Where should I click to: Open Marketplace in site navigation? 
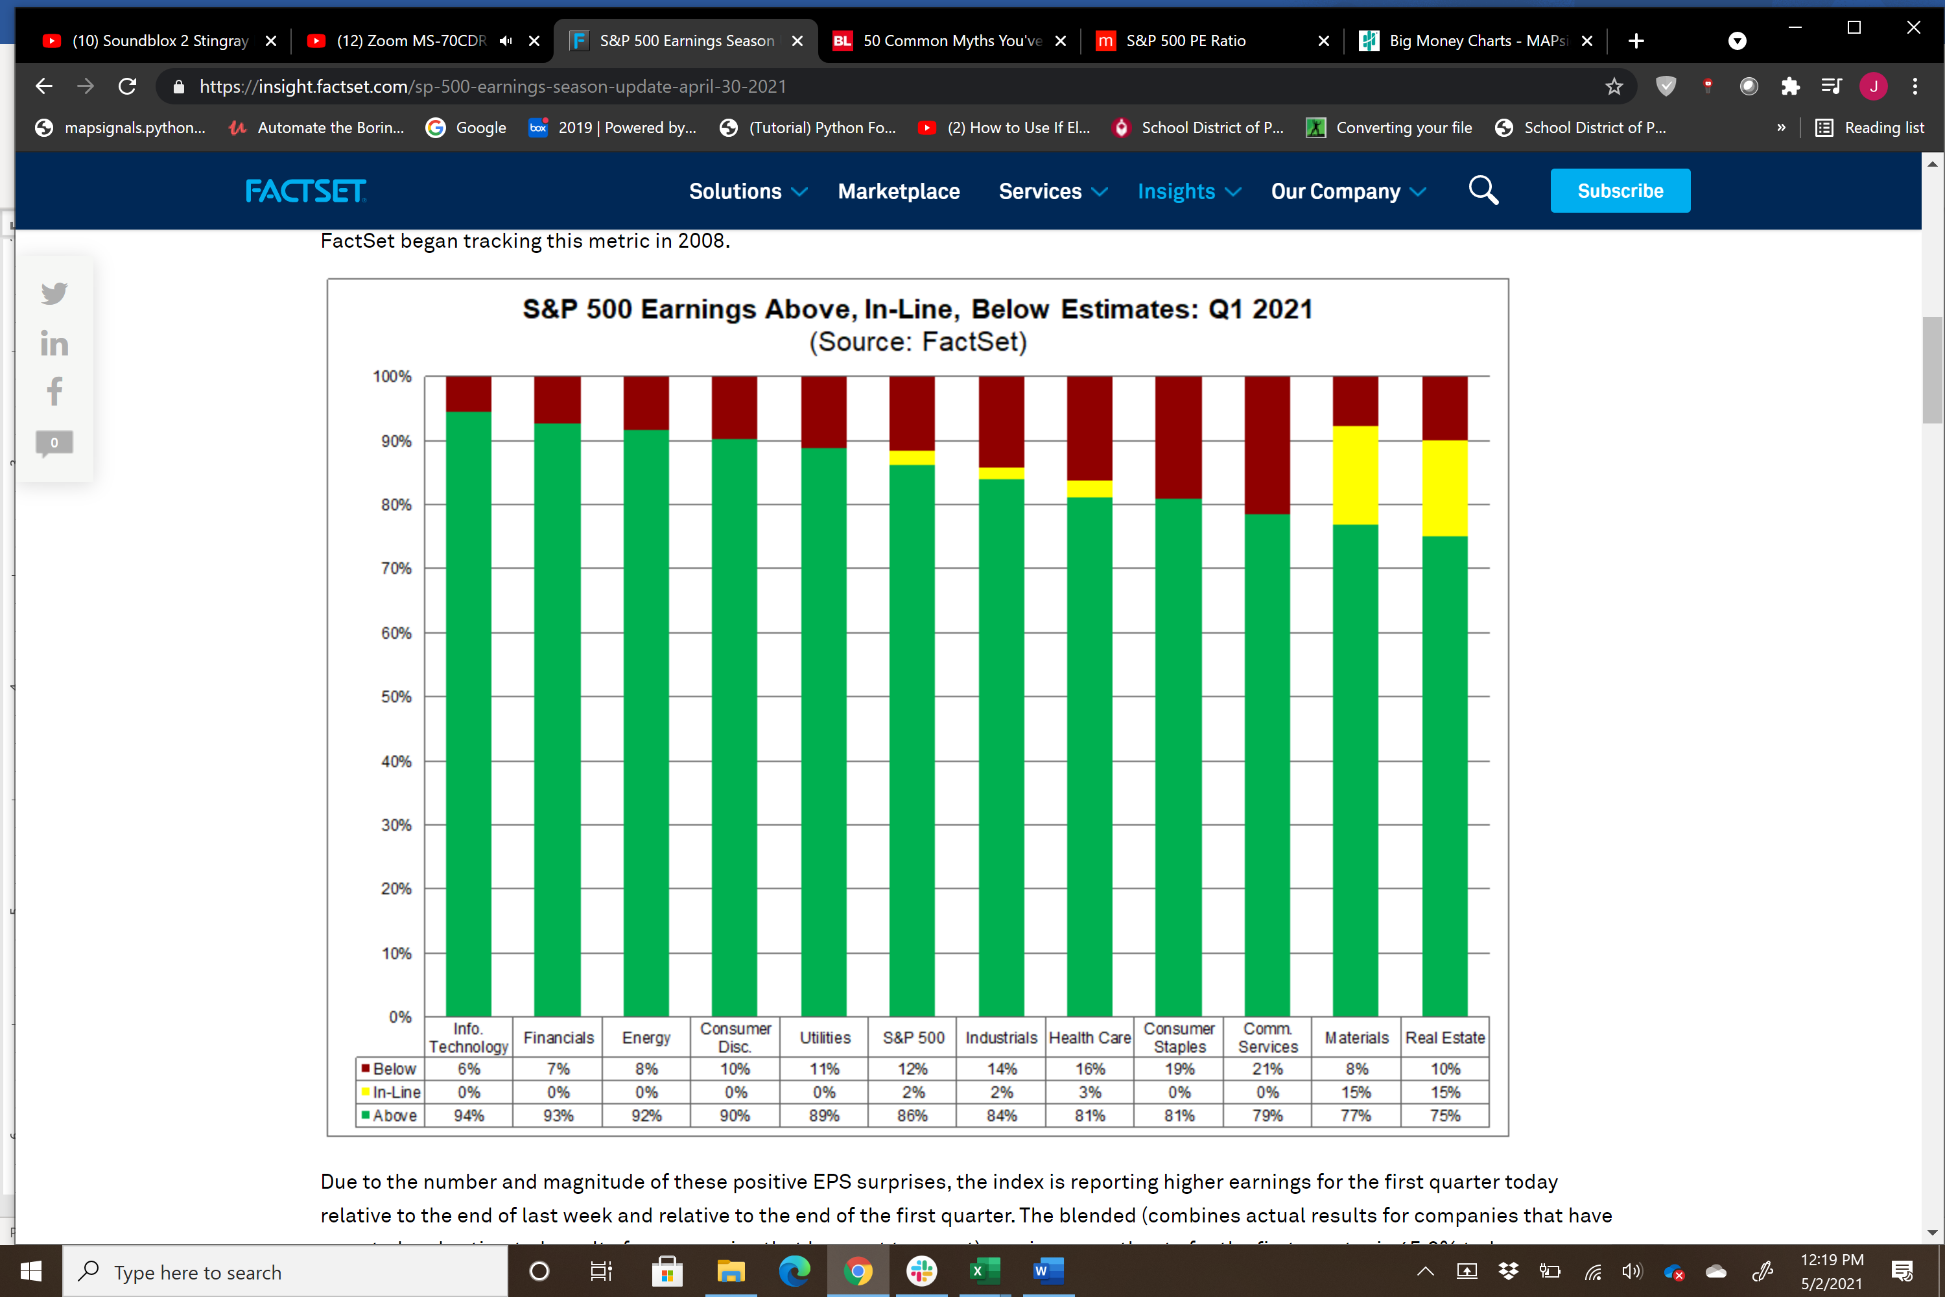tap(899, 191)
